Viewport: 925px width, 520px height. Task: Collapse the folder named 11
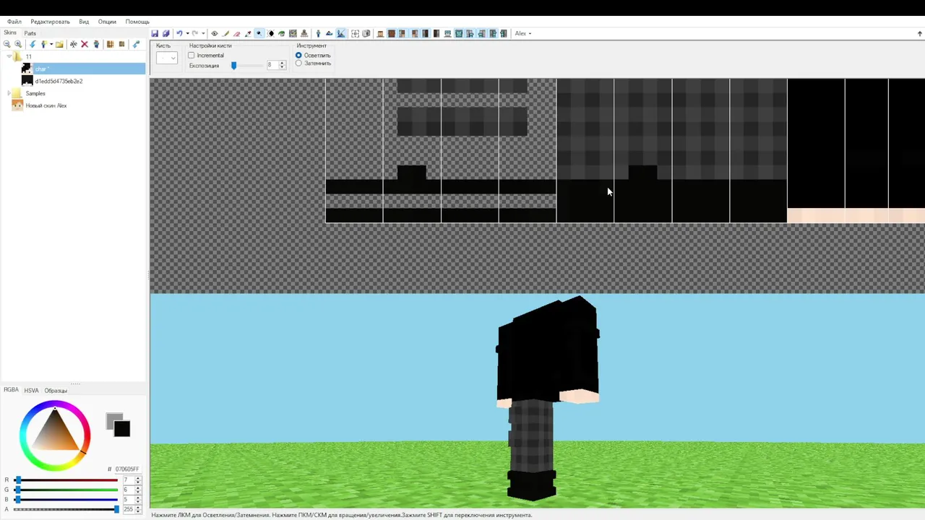click(9, 56)
